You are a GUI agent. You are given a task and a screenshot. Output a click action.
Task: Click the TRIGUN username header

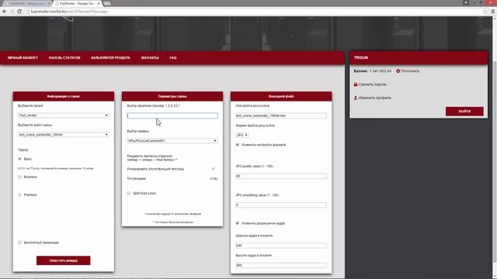361,57
